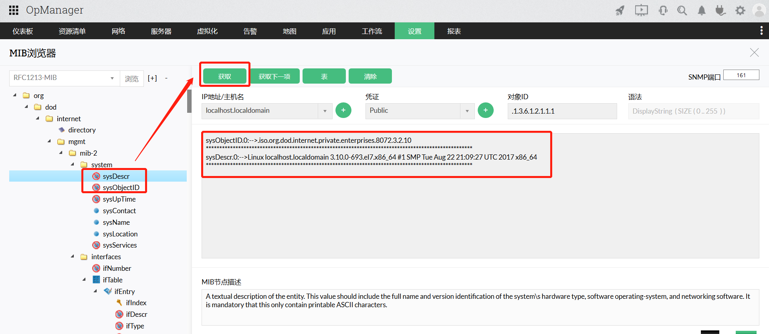Click the internet folder icon
Image resolution: width=769 pixels, height=334 pixels.
coord(50,119)
